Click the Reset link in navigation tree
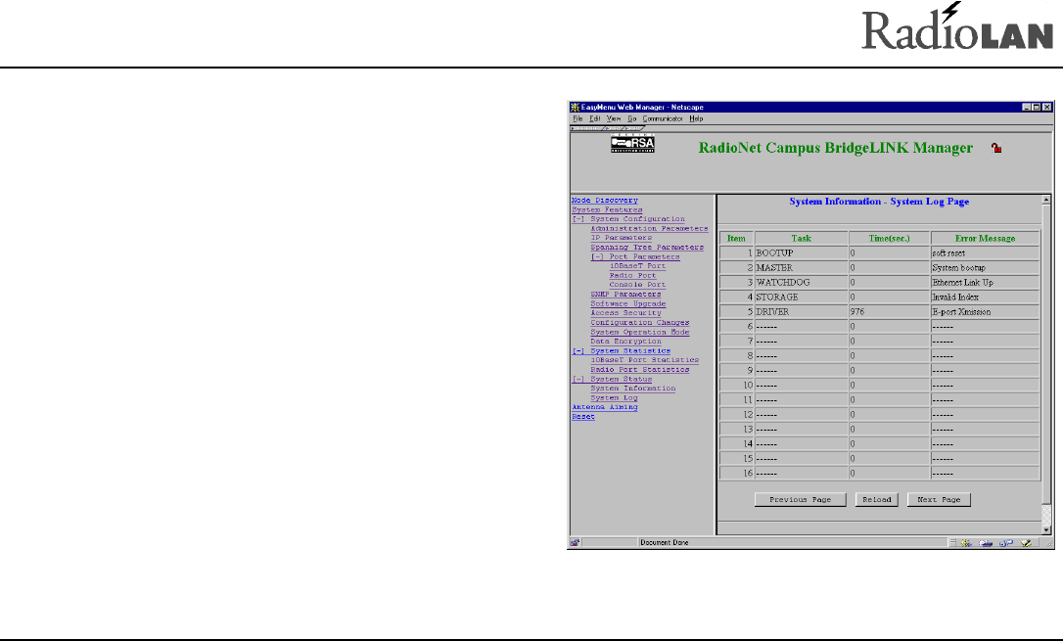The height and width of the screenshot is (641, 1063). 583,417
